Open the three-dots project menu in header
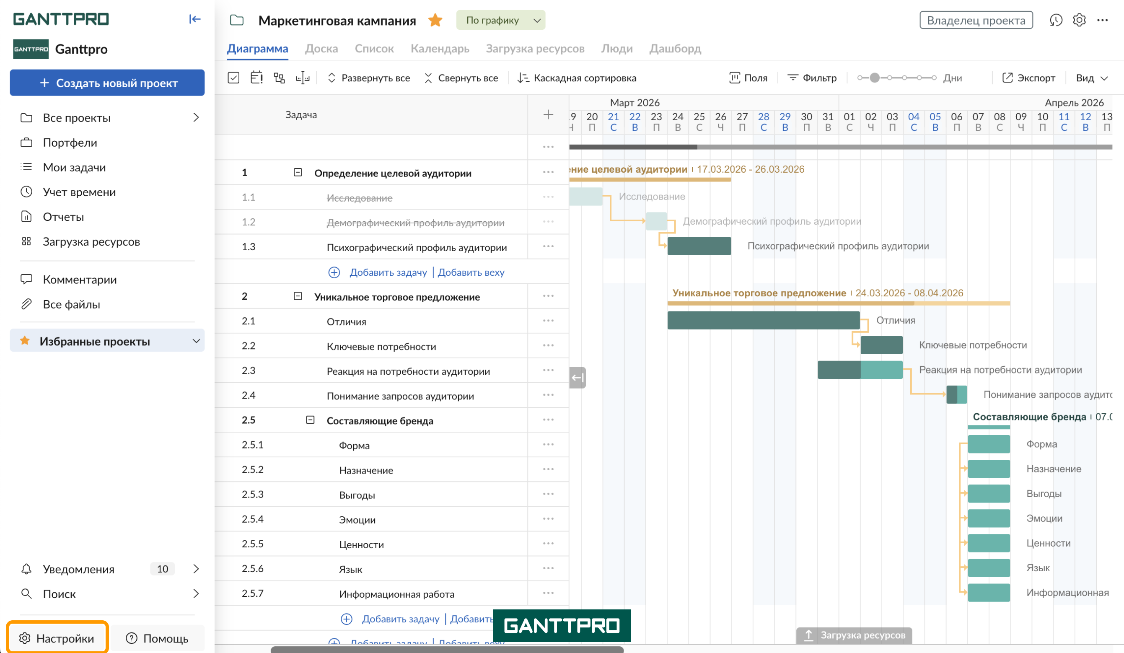Screen dimensions: 1124x653 [x=1103, y=20]
